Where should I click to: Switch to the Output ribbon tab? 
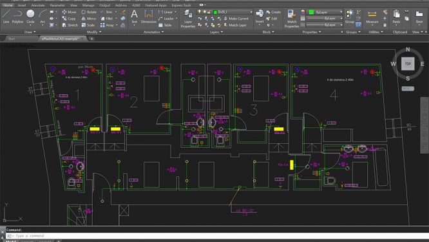pyautogui.click(x=104, y=5)
